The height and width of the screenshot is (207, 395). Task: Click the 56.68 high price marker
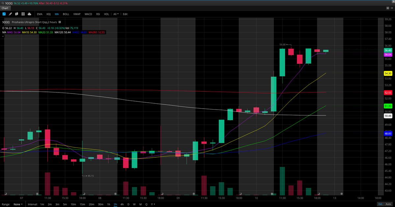point(282,44)
